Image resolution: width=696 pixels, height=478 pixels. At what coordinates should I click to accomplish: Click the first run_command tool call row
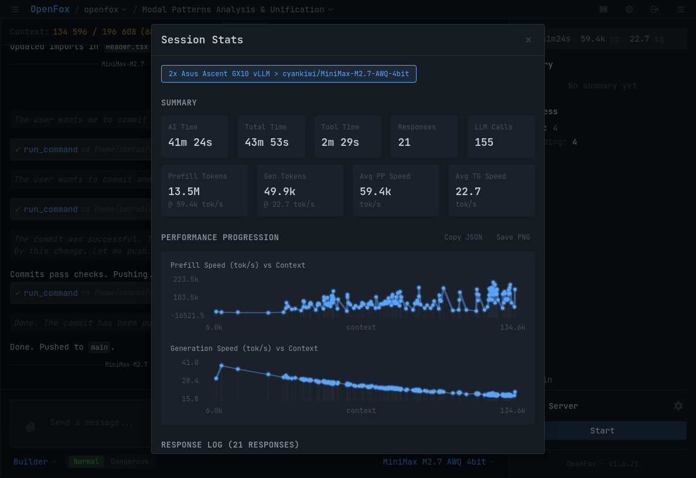tap(81, 149)
